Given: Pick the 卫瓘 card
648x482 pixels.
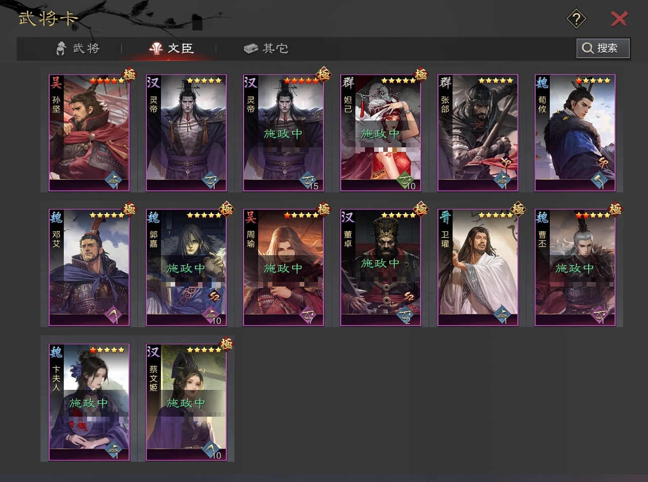Looking at the screenshot, I should point(478,267).
